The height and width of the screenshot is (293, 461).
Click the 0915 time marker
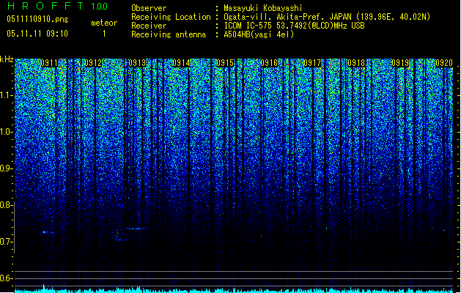tap(225, 63)
